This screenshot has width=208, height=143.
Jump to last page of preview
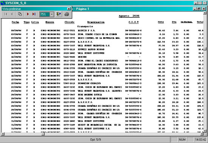click(x=34, y=14)
